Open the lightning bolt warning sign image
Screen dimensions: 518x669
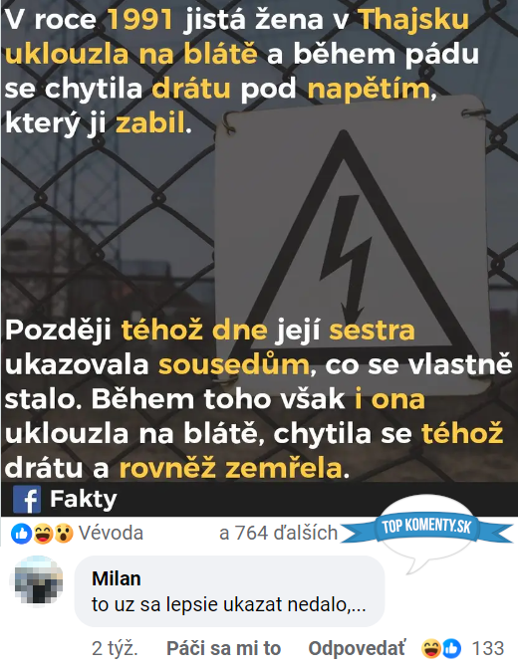[x=351, y=243]
